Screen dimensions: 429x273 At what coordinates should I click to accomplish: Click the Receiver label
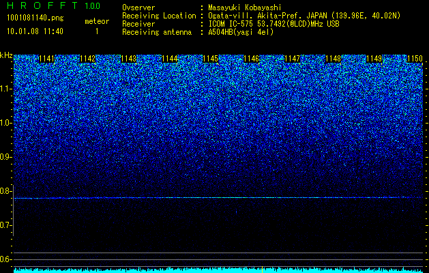click(138, 24)
